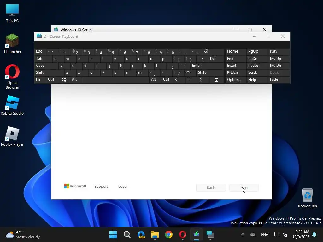
Task: Click the ENG language indicator
Action: coord(265,234)
